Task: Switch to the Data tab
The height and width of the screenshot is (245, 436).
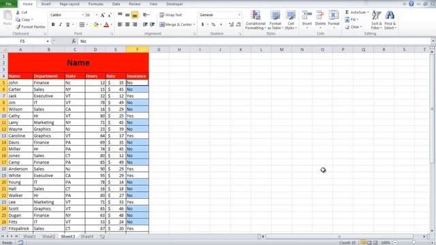Action: (x=116, y=4)
